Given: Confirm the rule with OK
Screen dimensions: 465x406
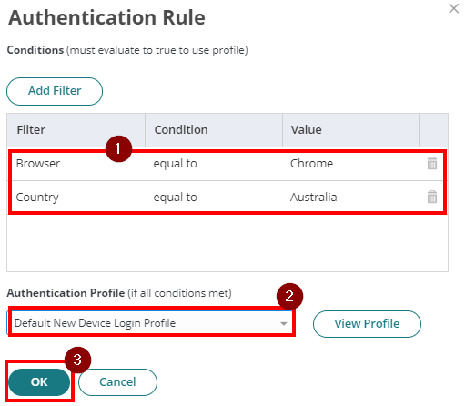Looking at the screenshot, I should pos(39,382).
